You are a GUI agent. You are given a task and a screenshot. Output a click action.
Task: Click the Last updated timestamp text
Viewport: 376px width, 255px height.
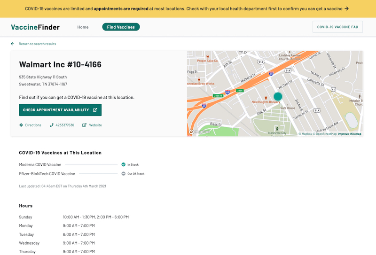63,186
